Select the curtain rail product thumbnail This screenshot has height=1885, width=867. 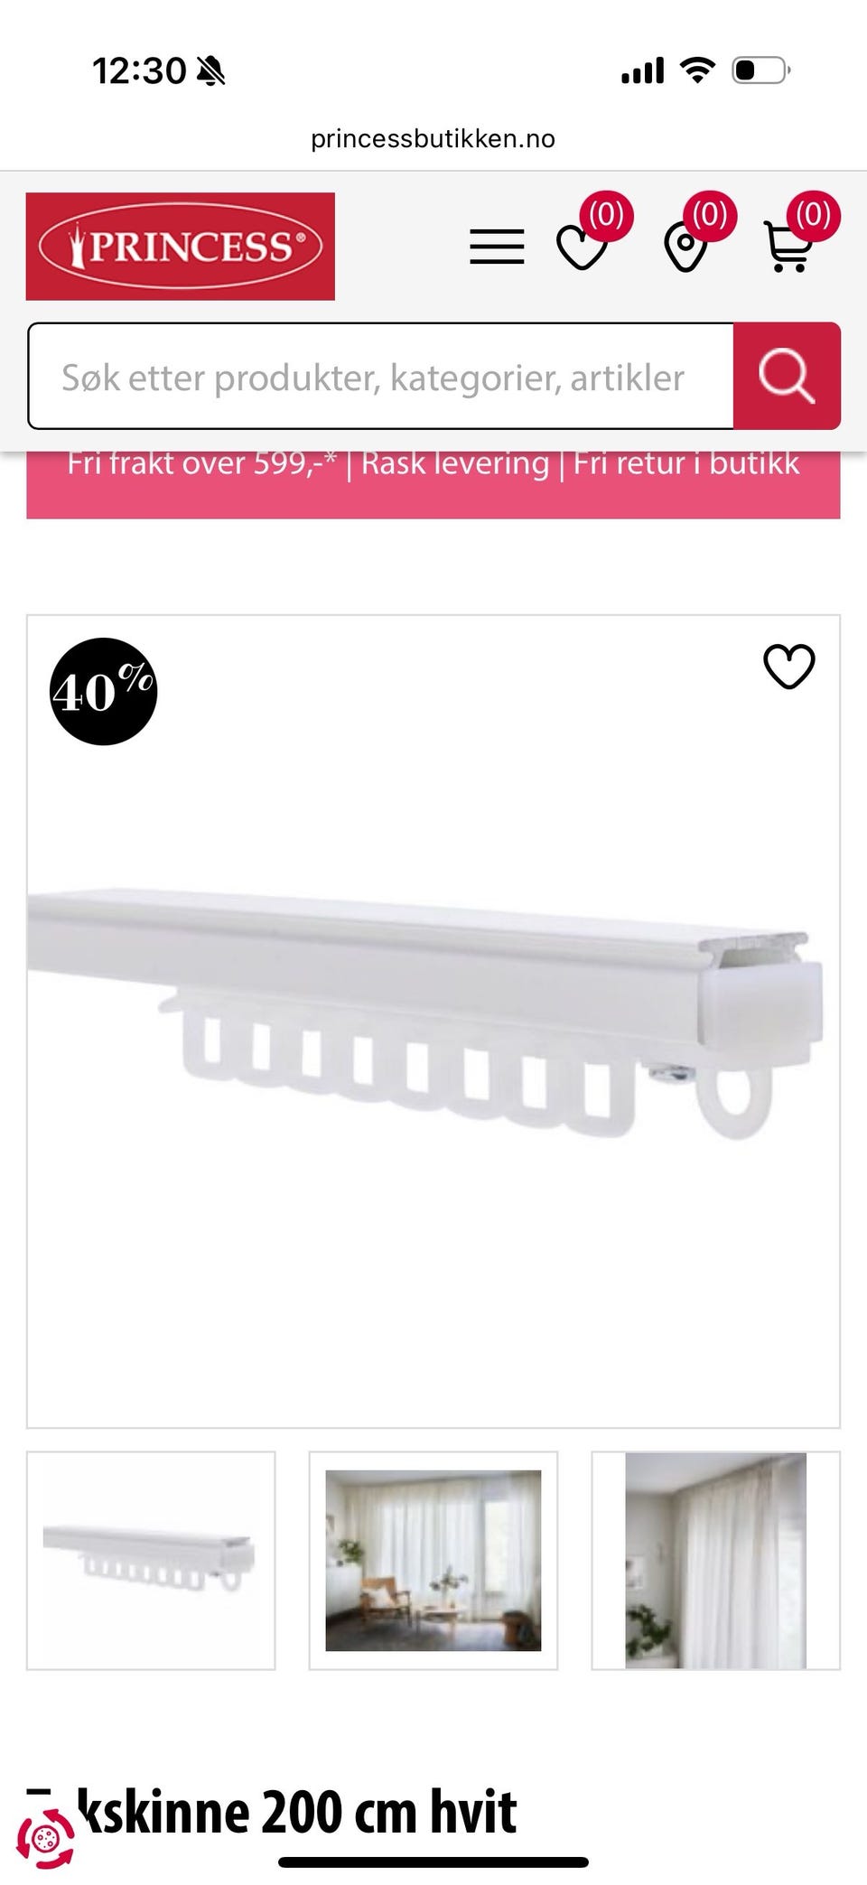pos(151,1561)
